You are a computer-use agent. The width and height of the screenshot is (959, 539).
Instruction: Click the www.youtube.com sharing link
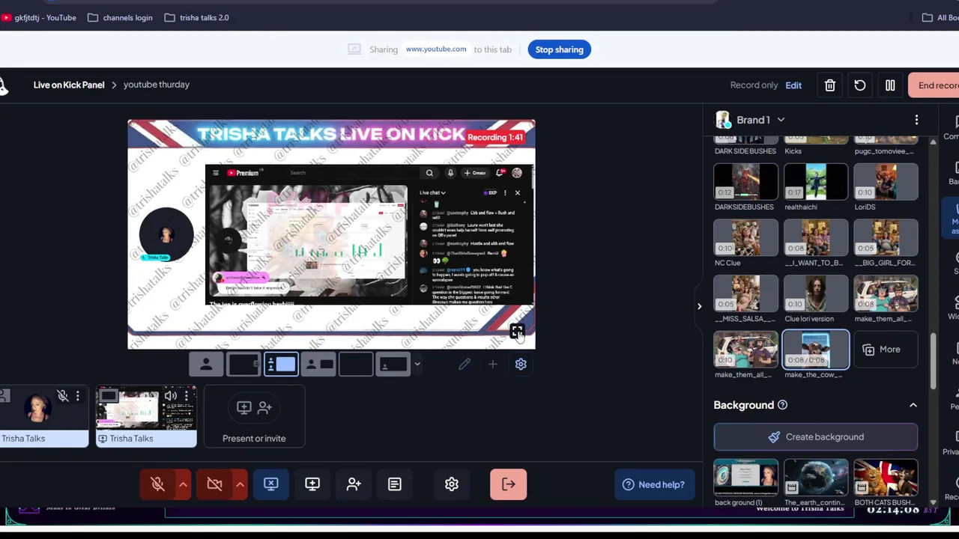click(436, 49)
